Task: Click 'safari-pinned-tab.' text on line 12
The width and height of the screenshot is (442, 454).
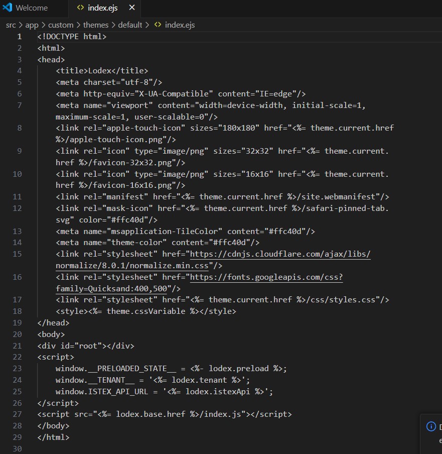Action: (x=347, y=208)
